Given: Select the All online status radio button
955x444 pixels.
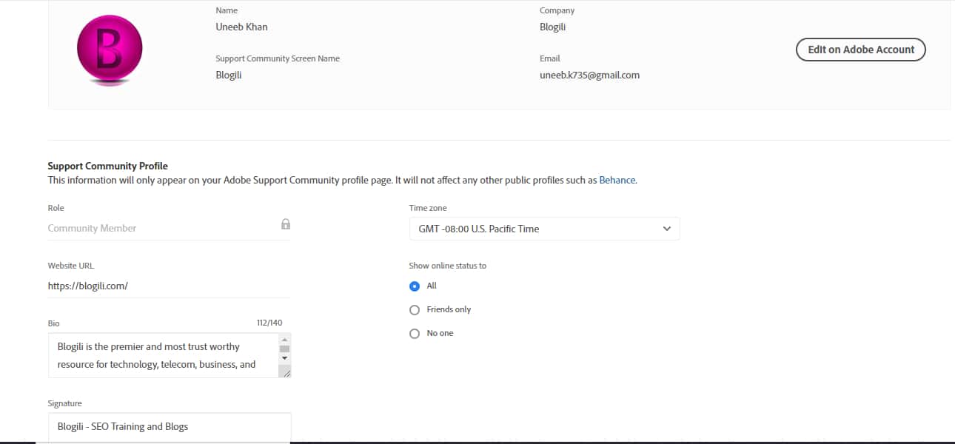Looking at the screenshot, I should [x=415, y=286].
